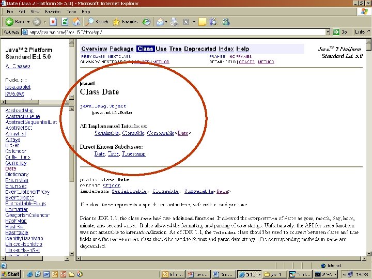Screen dimensions: 372x279
Task: Click the grey Forward arrow button
Action: pyautogui.click(x=36, y=22)
